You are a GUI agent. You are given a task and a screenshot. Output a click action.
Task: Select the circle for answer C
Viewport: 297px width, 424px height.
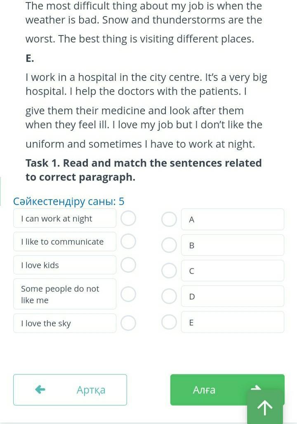tap(169, 271)
